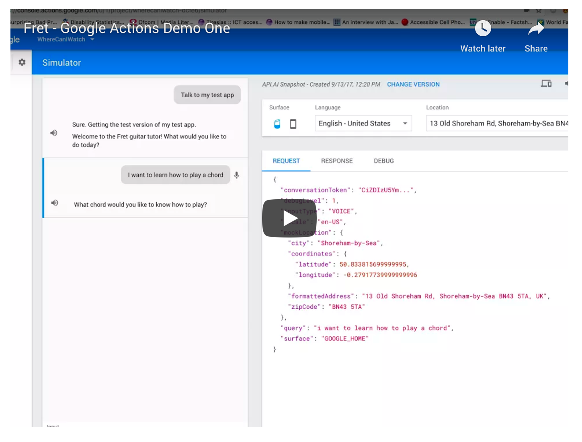Viewport: 582px width, 442px height.
Task: Open the video title Fret - Google Actions Demo One
Action: pyautogui.click(x=127, y=28)
